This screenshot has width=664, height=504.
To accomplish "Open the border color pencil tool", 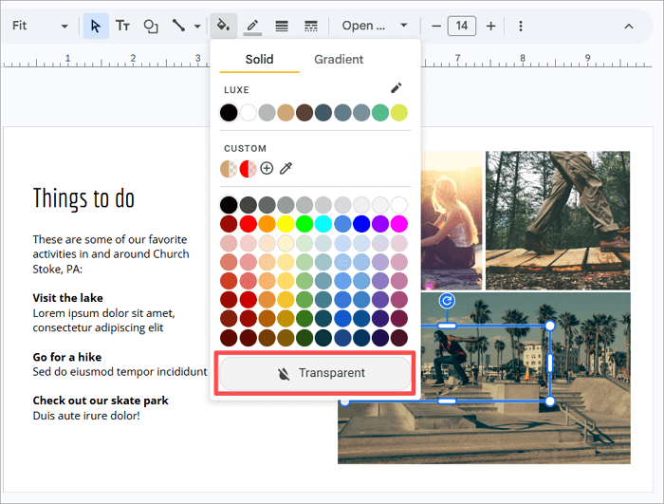I will tap(252, 26).
